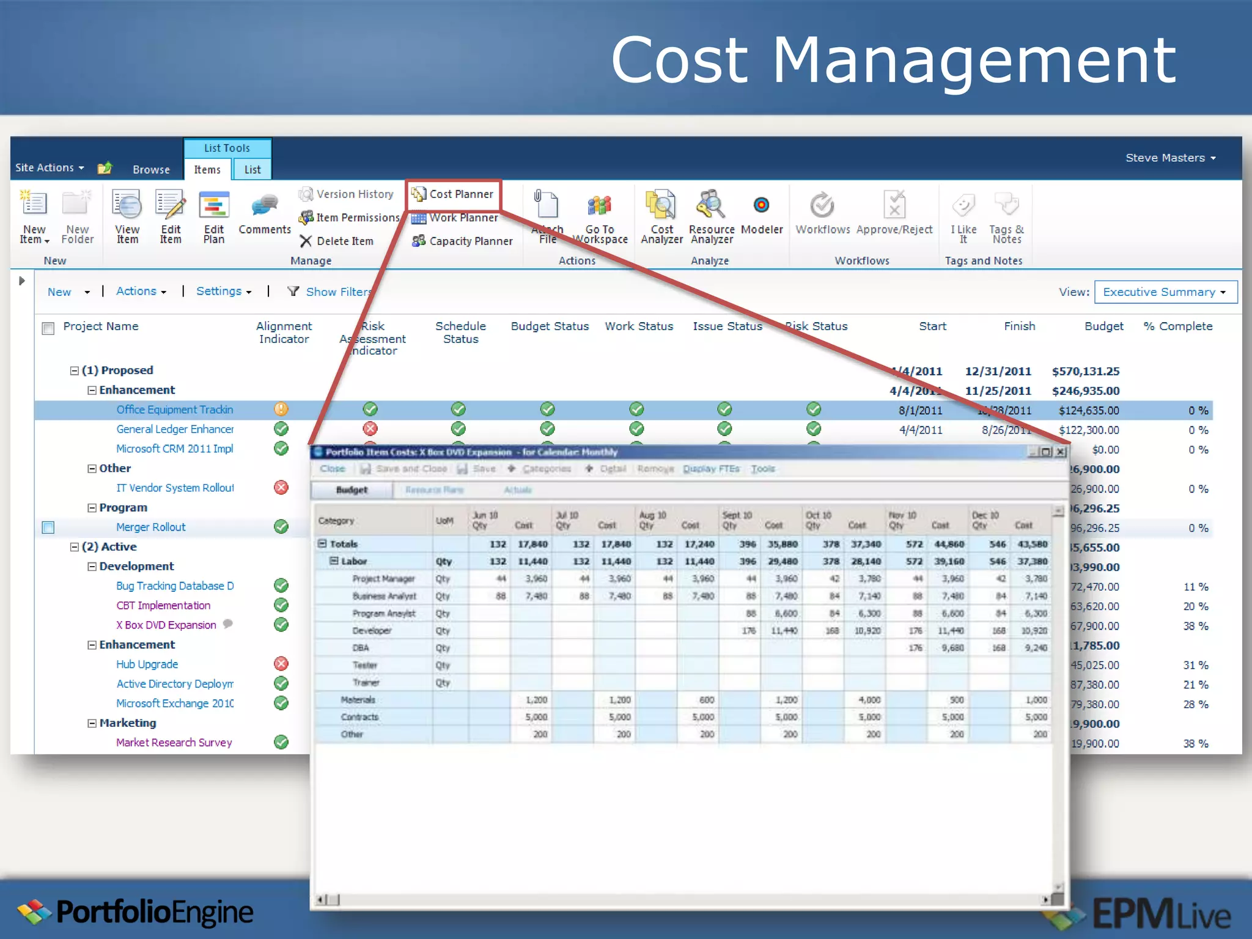Click the Schedule Status column header
This screenshot has height=939, width=1252.
pos(460,333)
